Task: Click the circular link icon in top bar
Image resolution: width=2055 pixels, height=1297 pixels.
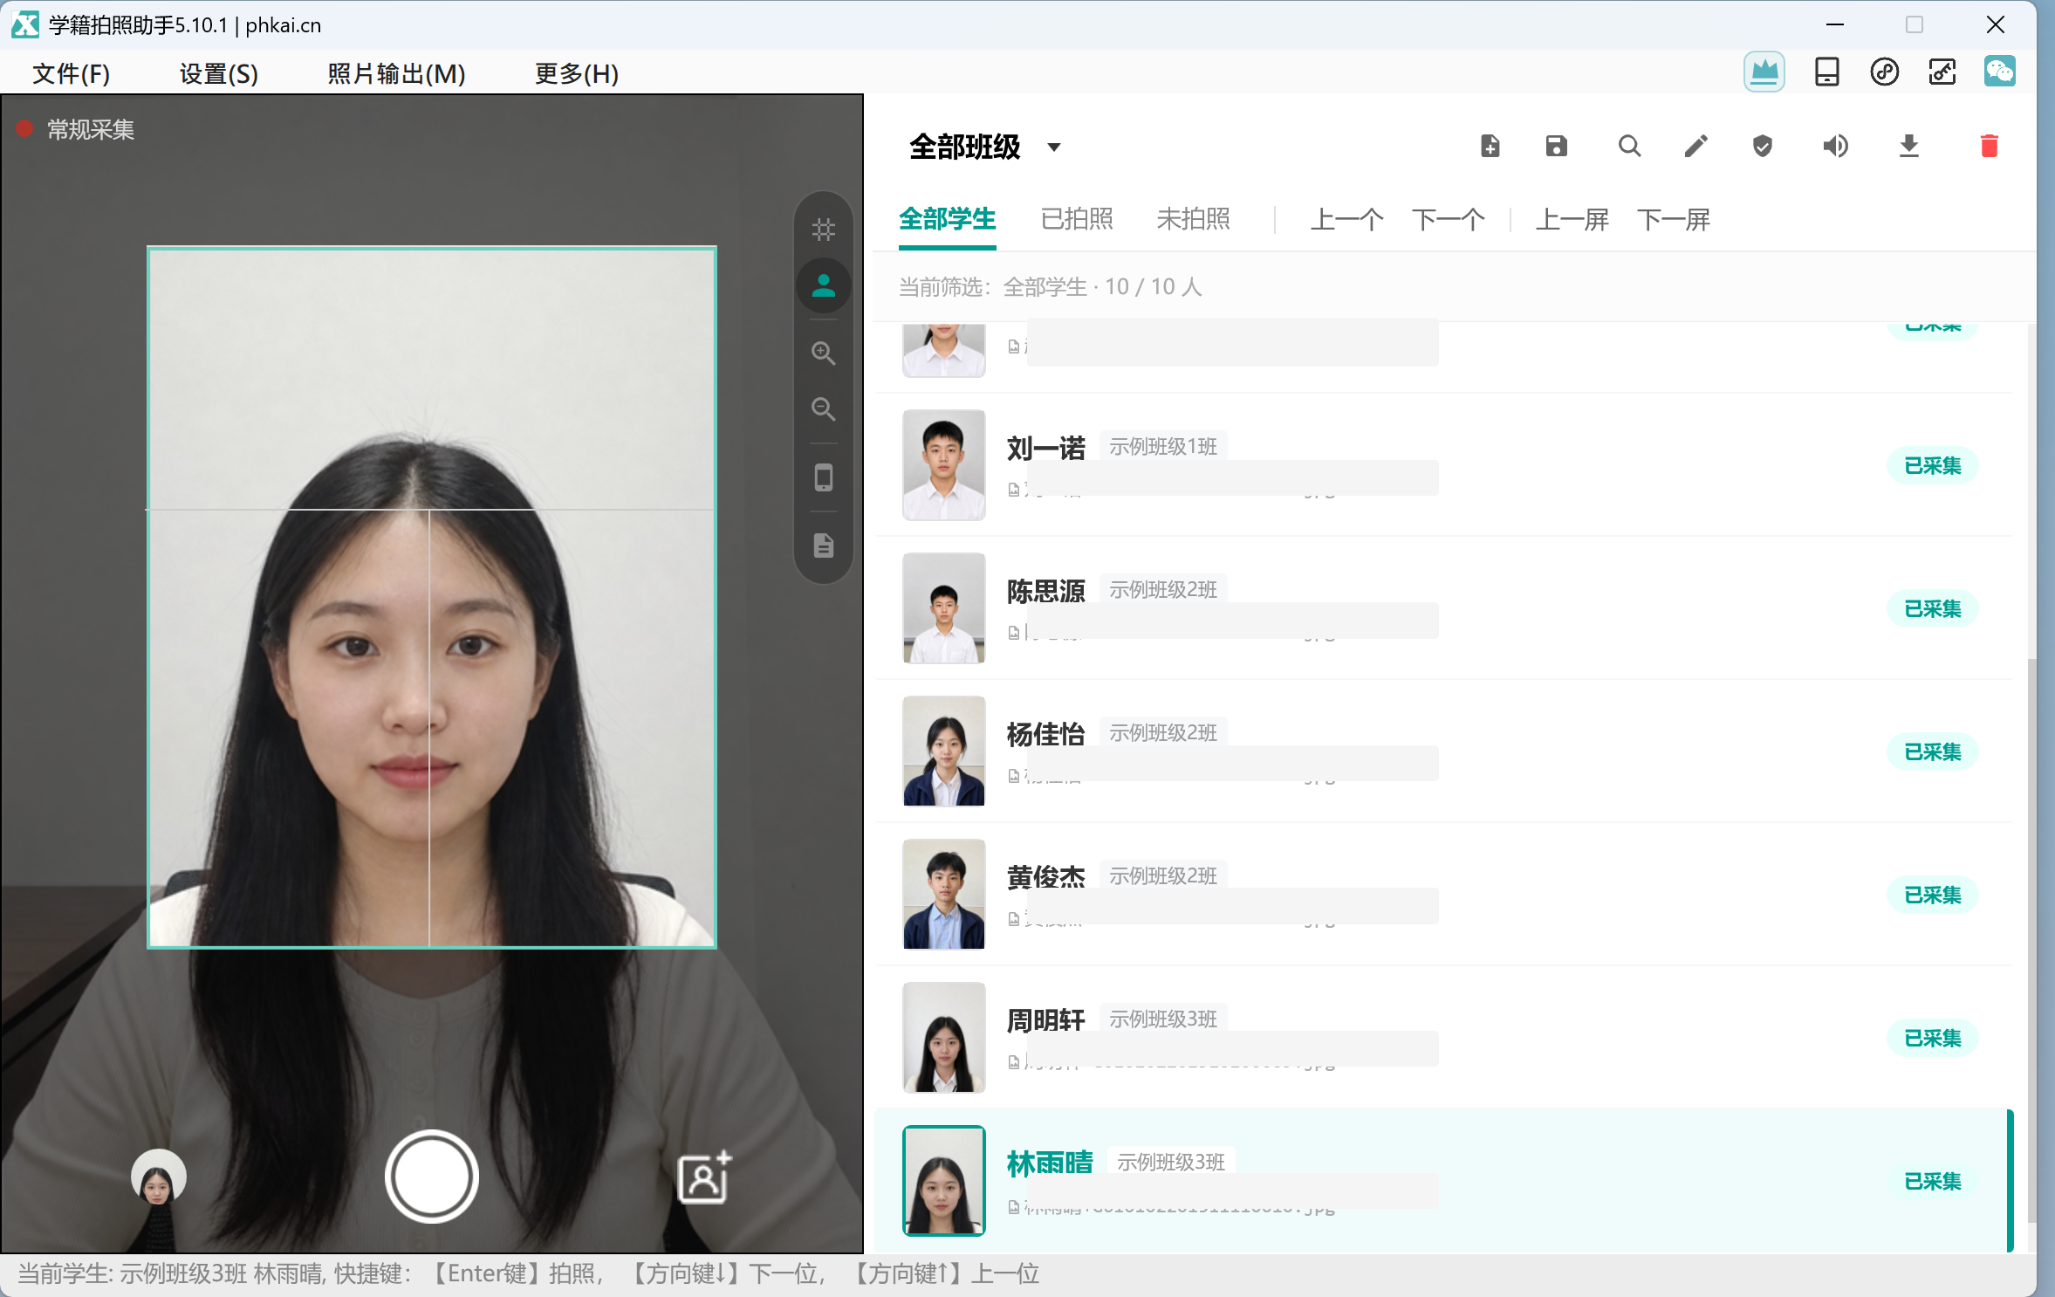Action: coord(1884,72)
